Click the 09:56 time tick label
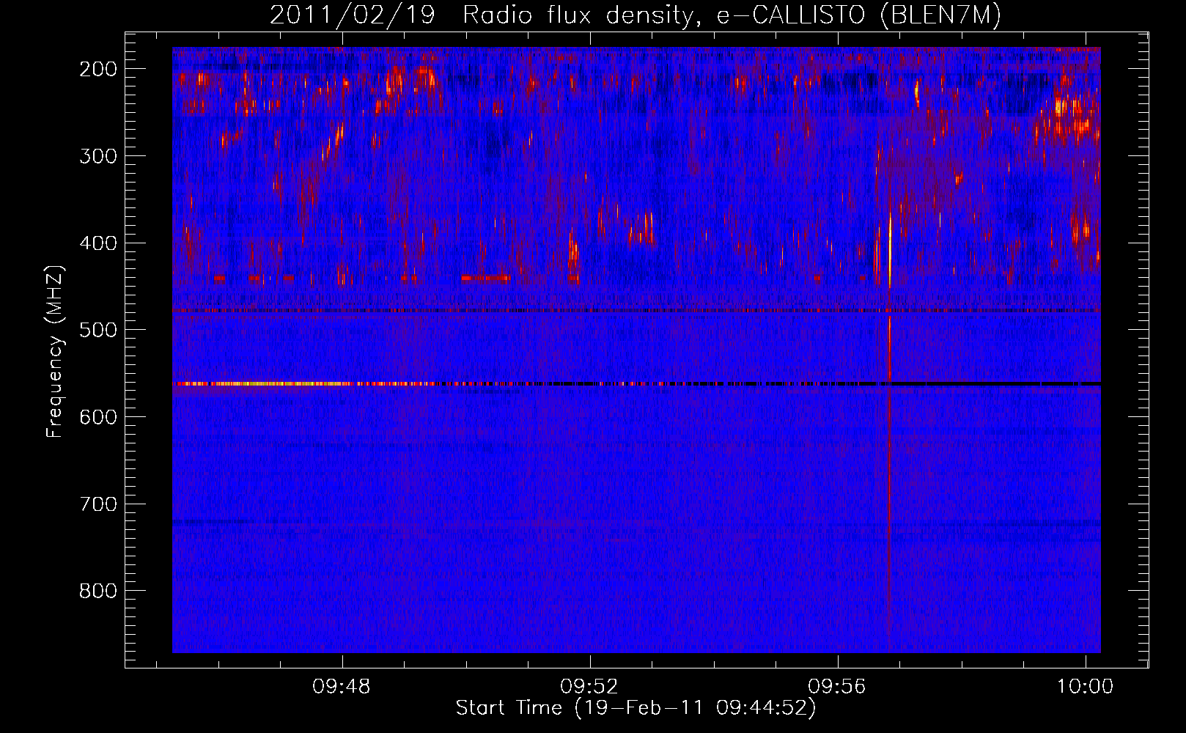The width and height of the screenshot is (1186, 733). (x=837, y=687)
